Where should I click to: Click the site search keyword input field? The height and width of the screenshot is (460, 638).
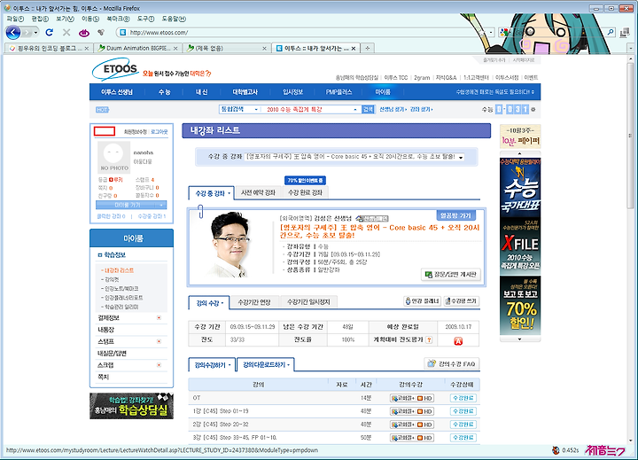[307, 110]
